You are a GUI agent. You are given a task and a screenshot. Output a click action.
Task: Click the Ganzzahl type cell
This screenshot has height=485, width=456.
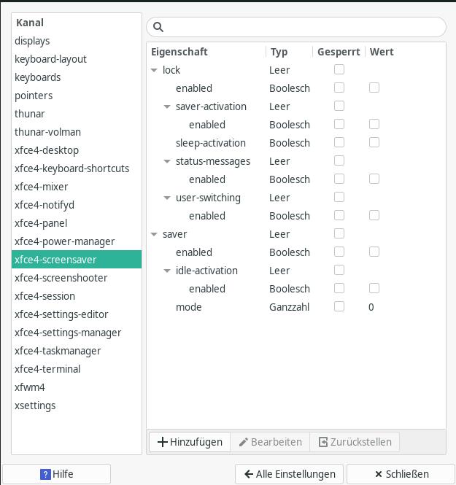(x=289, y=307)
